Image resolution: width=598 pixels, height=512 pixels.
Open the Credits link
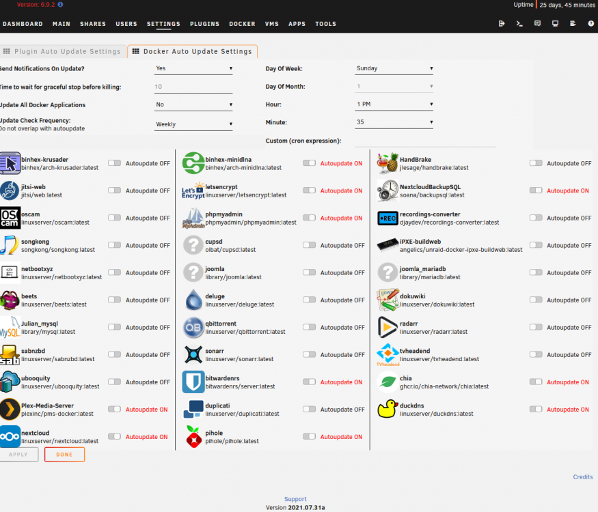[x=583, y=477]
